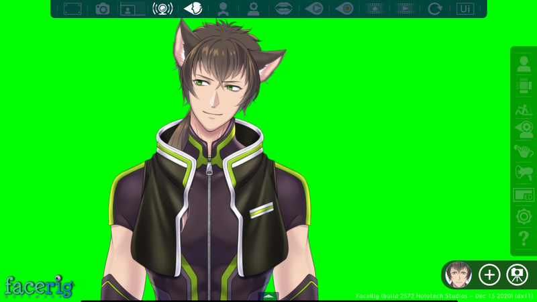The width and height of the screenshot is (537, 302).
Task: Click filmstrip upload icon in toolbar
Action: [375, 9]
